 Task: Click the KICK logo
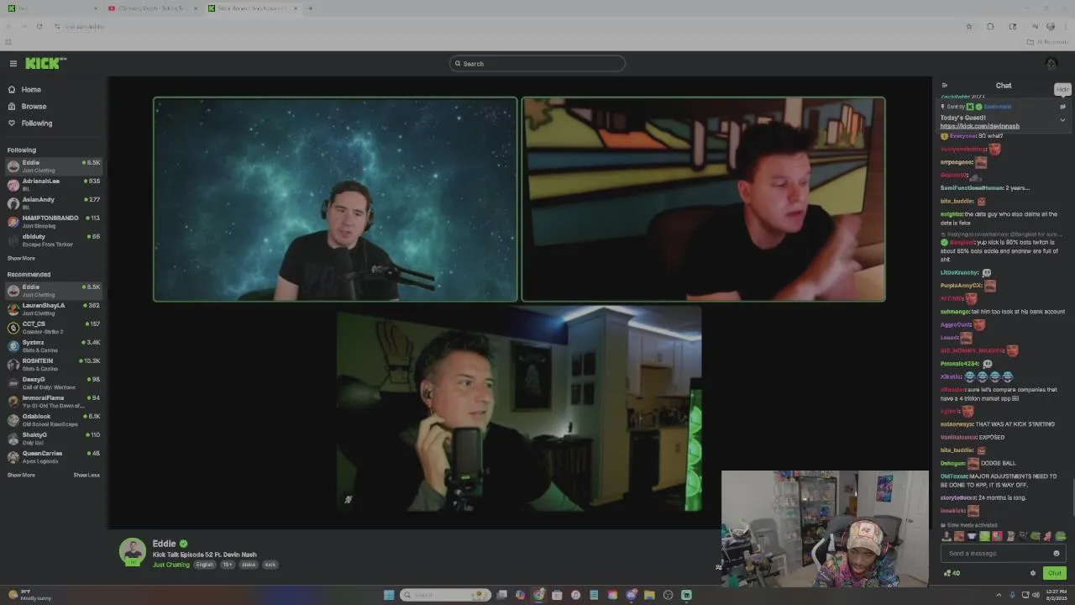coord(45,64)
